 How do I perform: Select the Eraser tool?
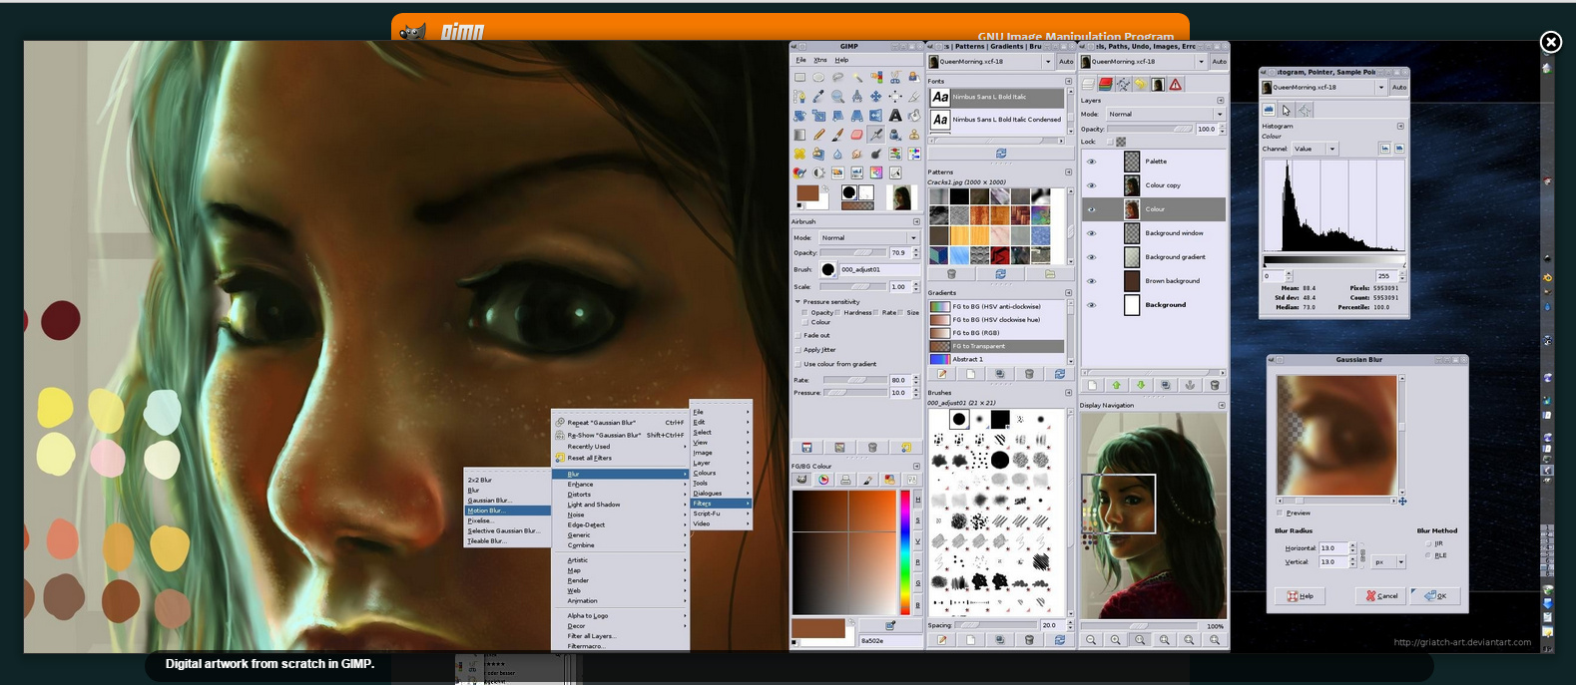[856, 135]
